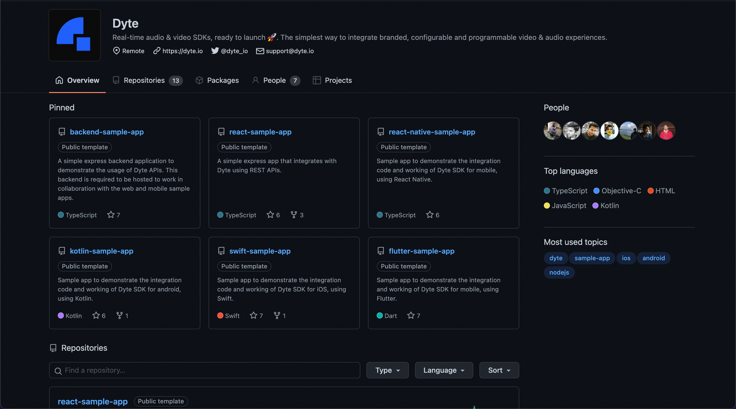The image size is (736, 409).
Task: Click the repo icon beside flutter-sample-app
Action: coord(381,251)
